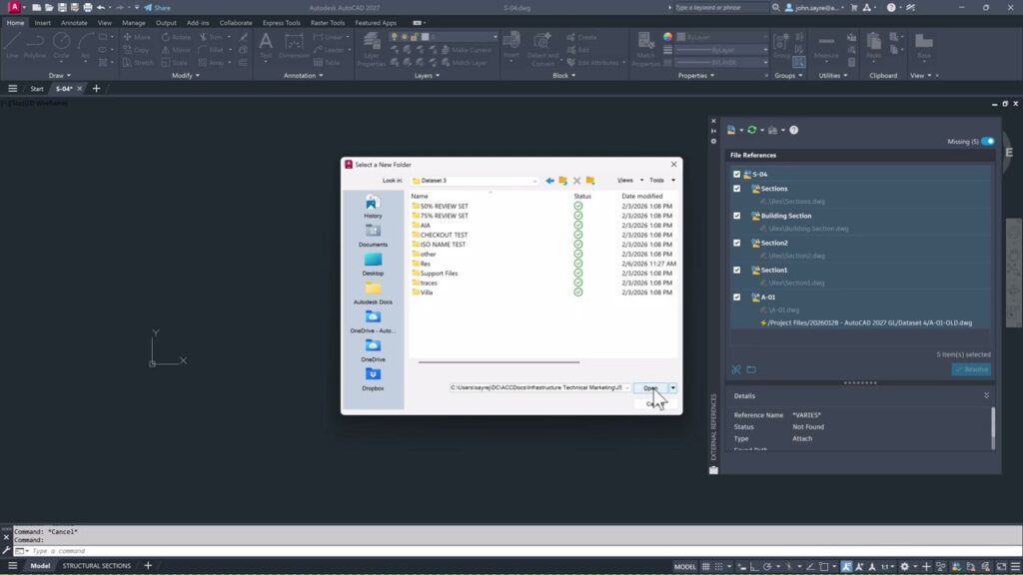Click the Details pane vertical scrollbar
This screenshot has width=1023, height=575.
click(x=993, y=428)
